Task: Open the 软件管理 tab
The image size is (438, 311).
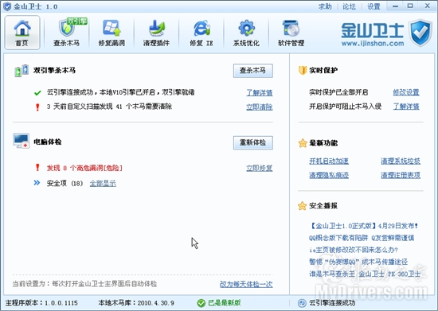Action: point(291,33)
